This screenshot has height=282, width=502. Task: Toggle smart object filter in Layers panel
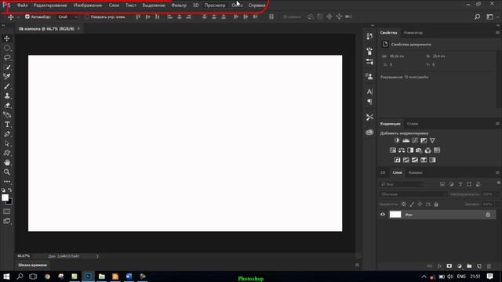(478, 184)
